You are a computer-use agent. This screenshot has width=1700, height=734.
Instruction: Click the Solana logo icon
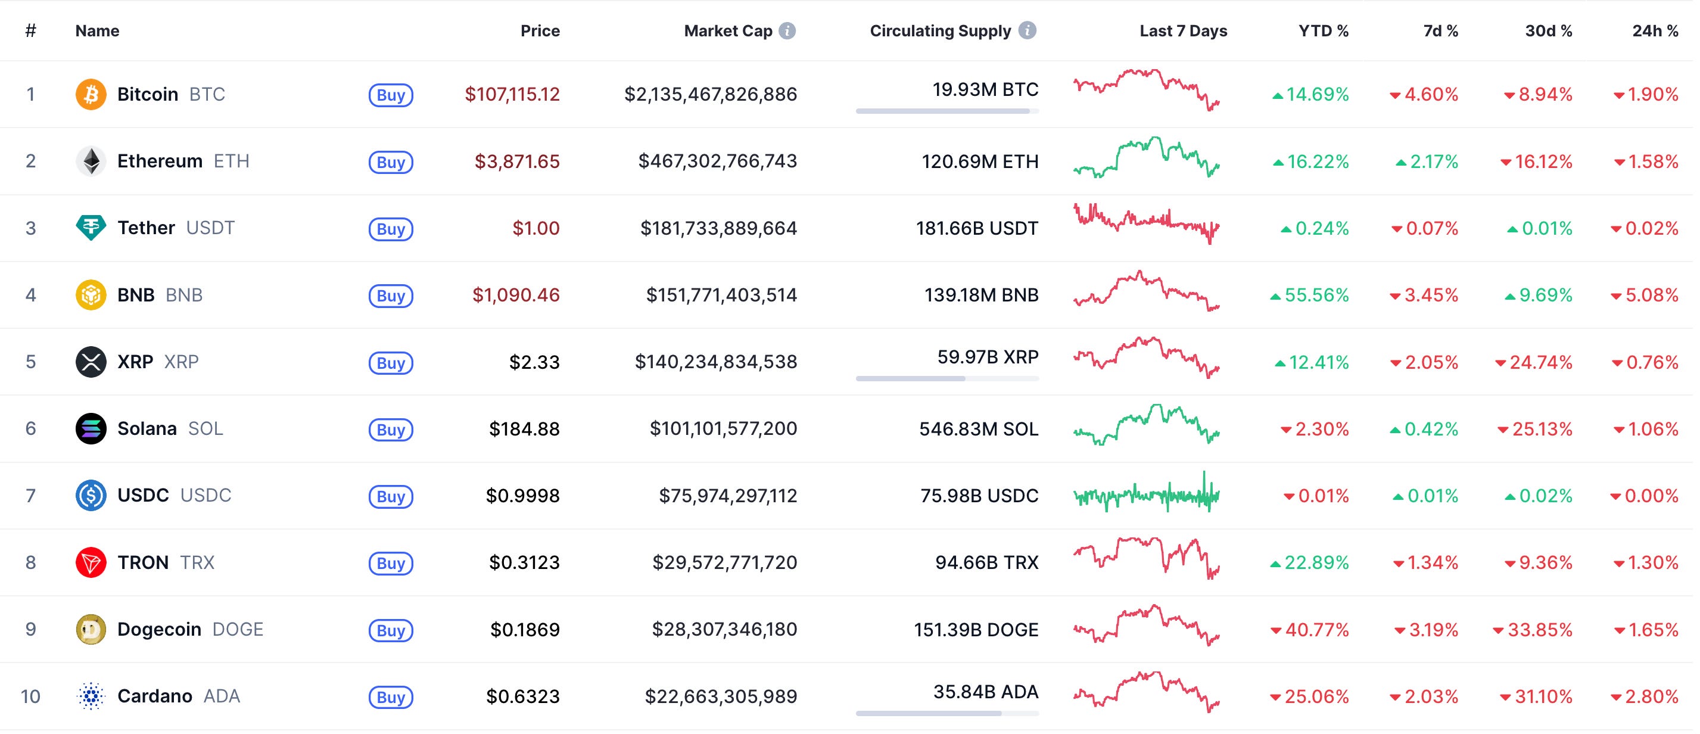(x=91, y=429)
